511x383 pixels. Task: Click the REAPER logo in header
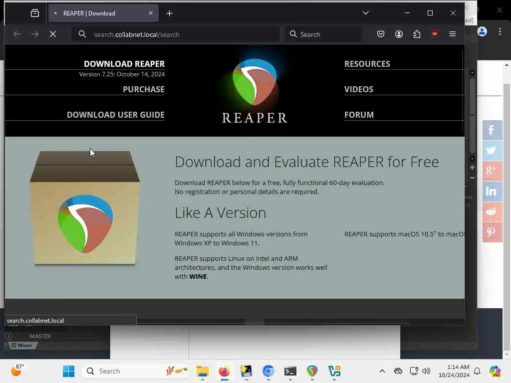pyautogui.click(x=255, y=91)
